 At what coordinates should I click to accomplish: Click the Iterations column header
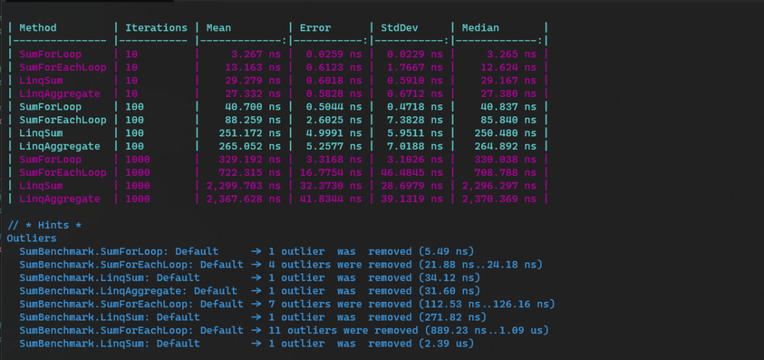[x=156, y=28]
